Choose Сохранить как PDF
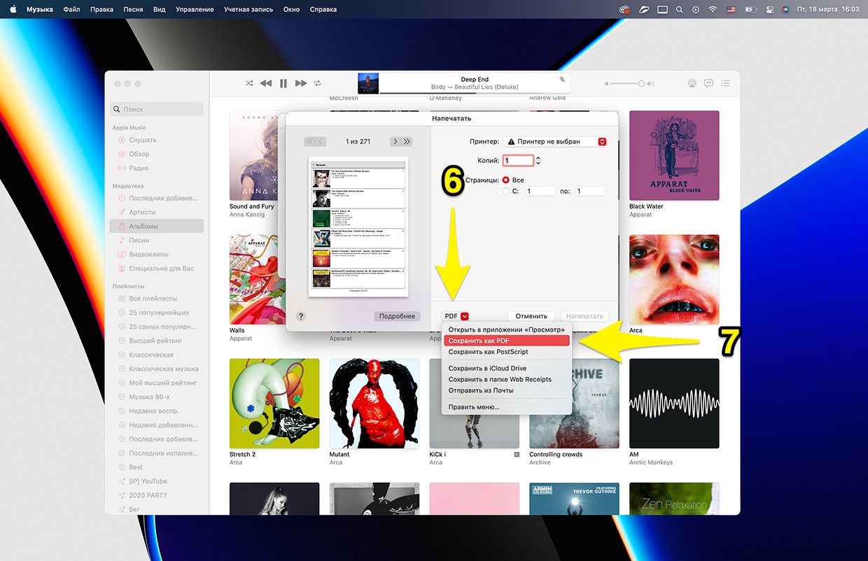Viewport: 868px width, 561px height. (x=507, y=341)
